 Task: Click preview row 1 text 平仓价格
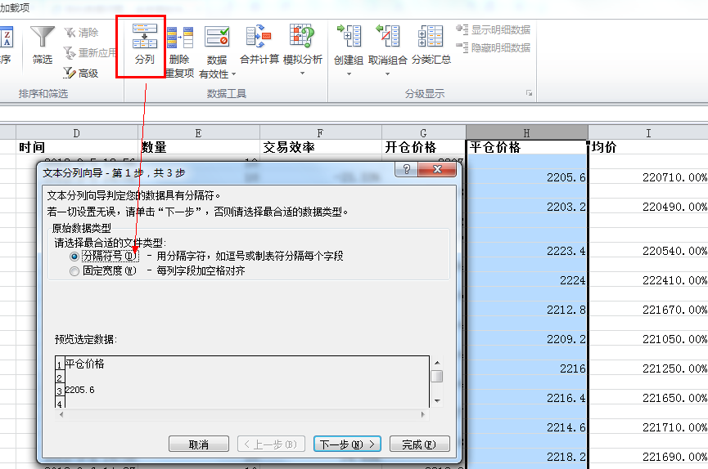(84, 364)
